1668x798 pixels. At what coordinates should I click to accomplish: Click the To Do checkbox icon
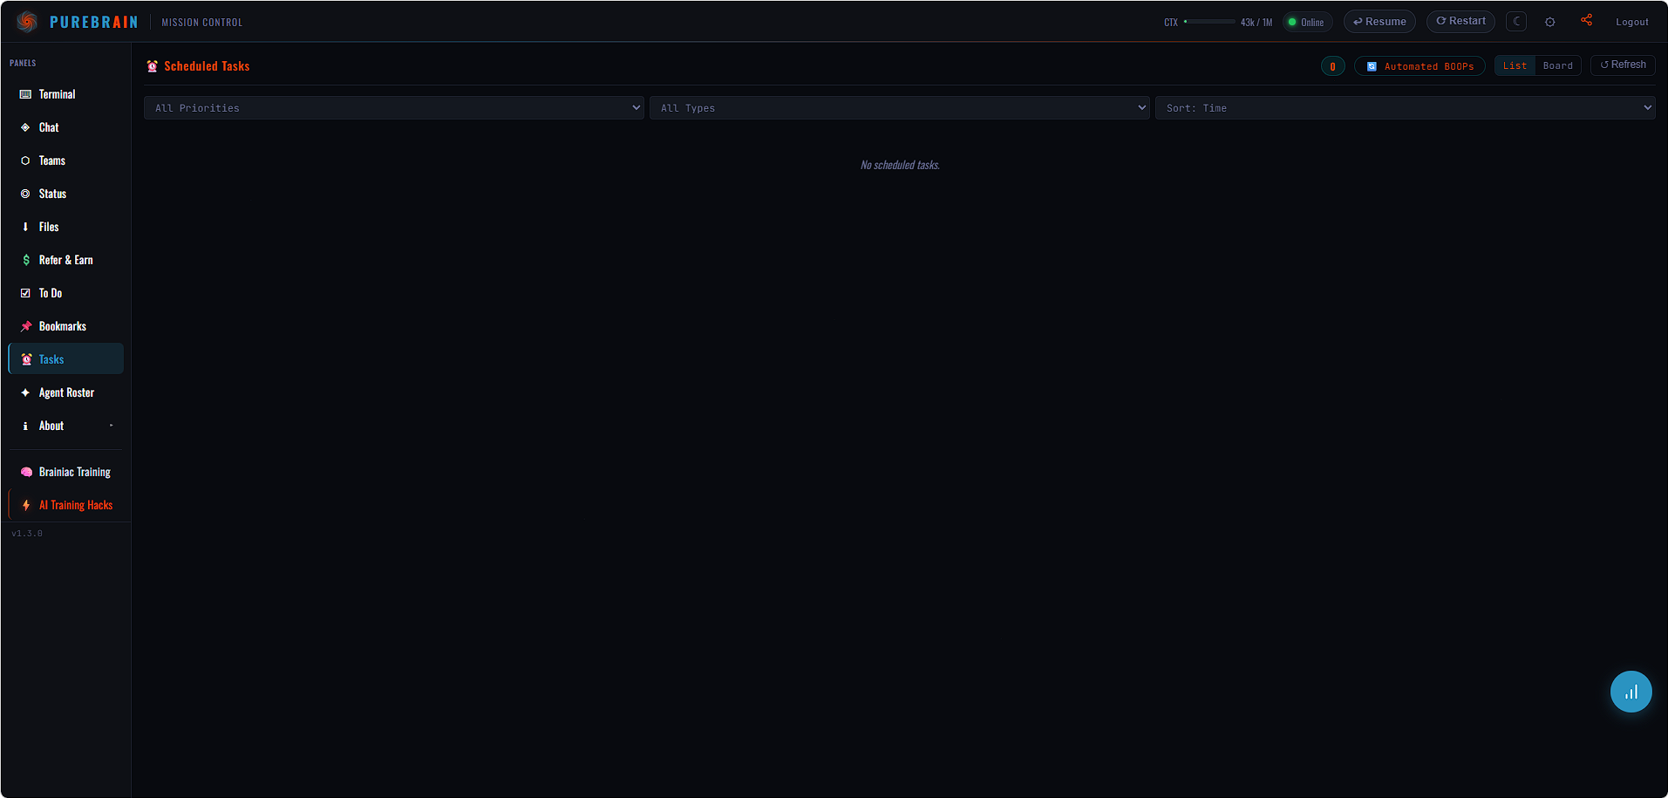pyautogui.click(x=25, y=293)
